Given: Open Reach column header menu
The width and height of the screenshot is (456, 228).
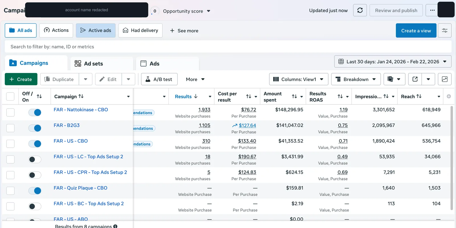Looking at the screenshot, I should click(439, 97).
